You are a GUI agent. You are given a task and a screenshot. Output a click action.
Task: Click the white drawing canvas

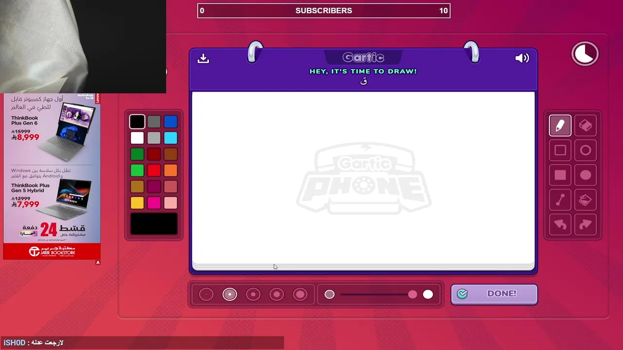pyautogui.click(x=364, y=179)
